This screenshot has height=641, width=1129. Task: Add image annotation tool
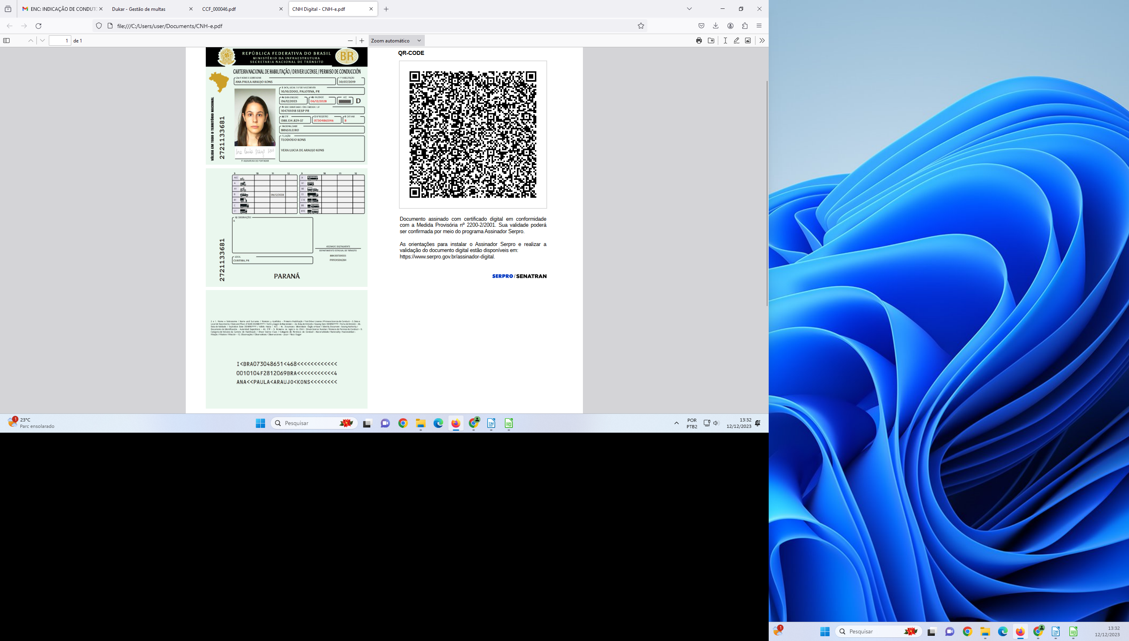[x=748, y=40]
